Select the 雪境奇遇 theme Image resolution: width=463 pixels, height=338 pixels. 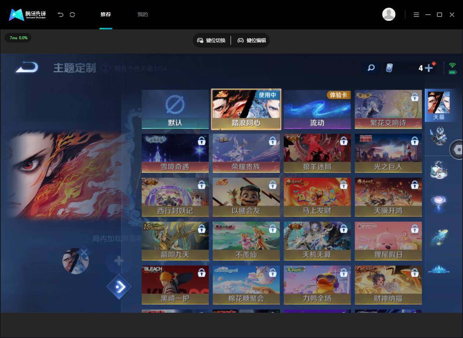coord(175,153)
